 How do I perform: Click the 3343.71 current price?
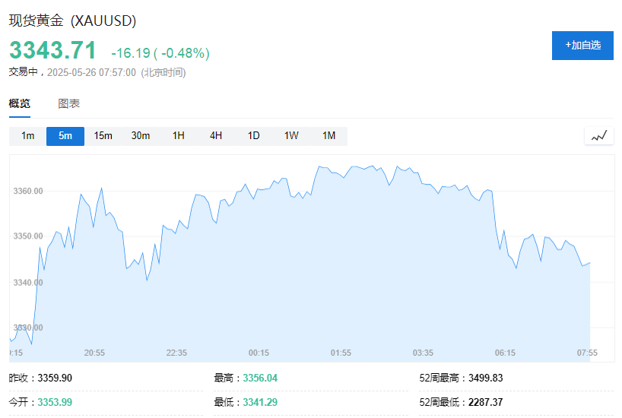coord(53,51)
